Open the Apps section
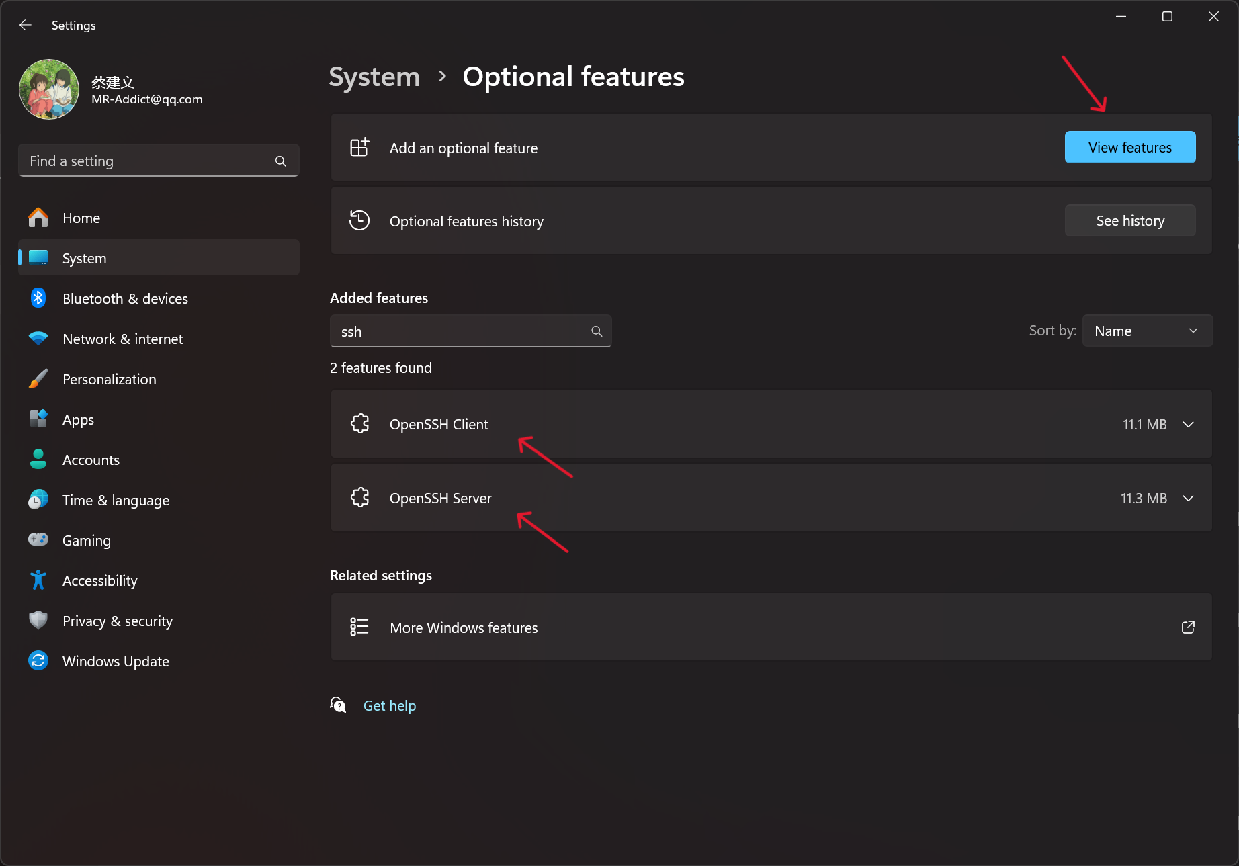The image size is (1239, 866). pyautogui.click(x=159, y=419)
